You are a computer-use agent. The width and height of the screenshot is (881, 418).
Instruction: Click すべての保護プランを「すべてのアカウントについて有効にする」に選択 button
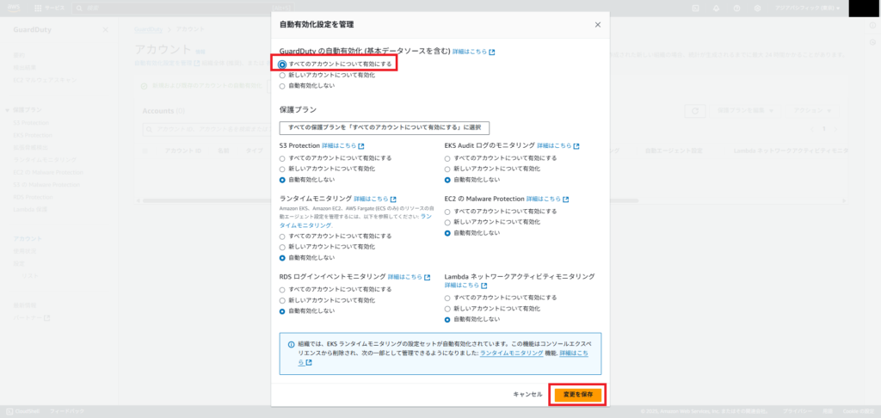tap(385, 127)
